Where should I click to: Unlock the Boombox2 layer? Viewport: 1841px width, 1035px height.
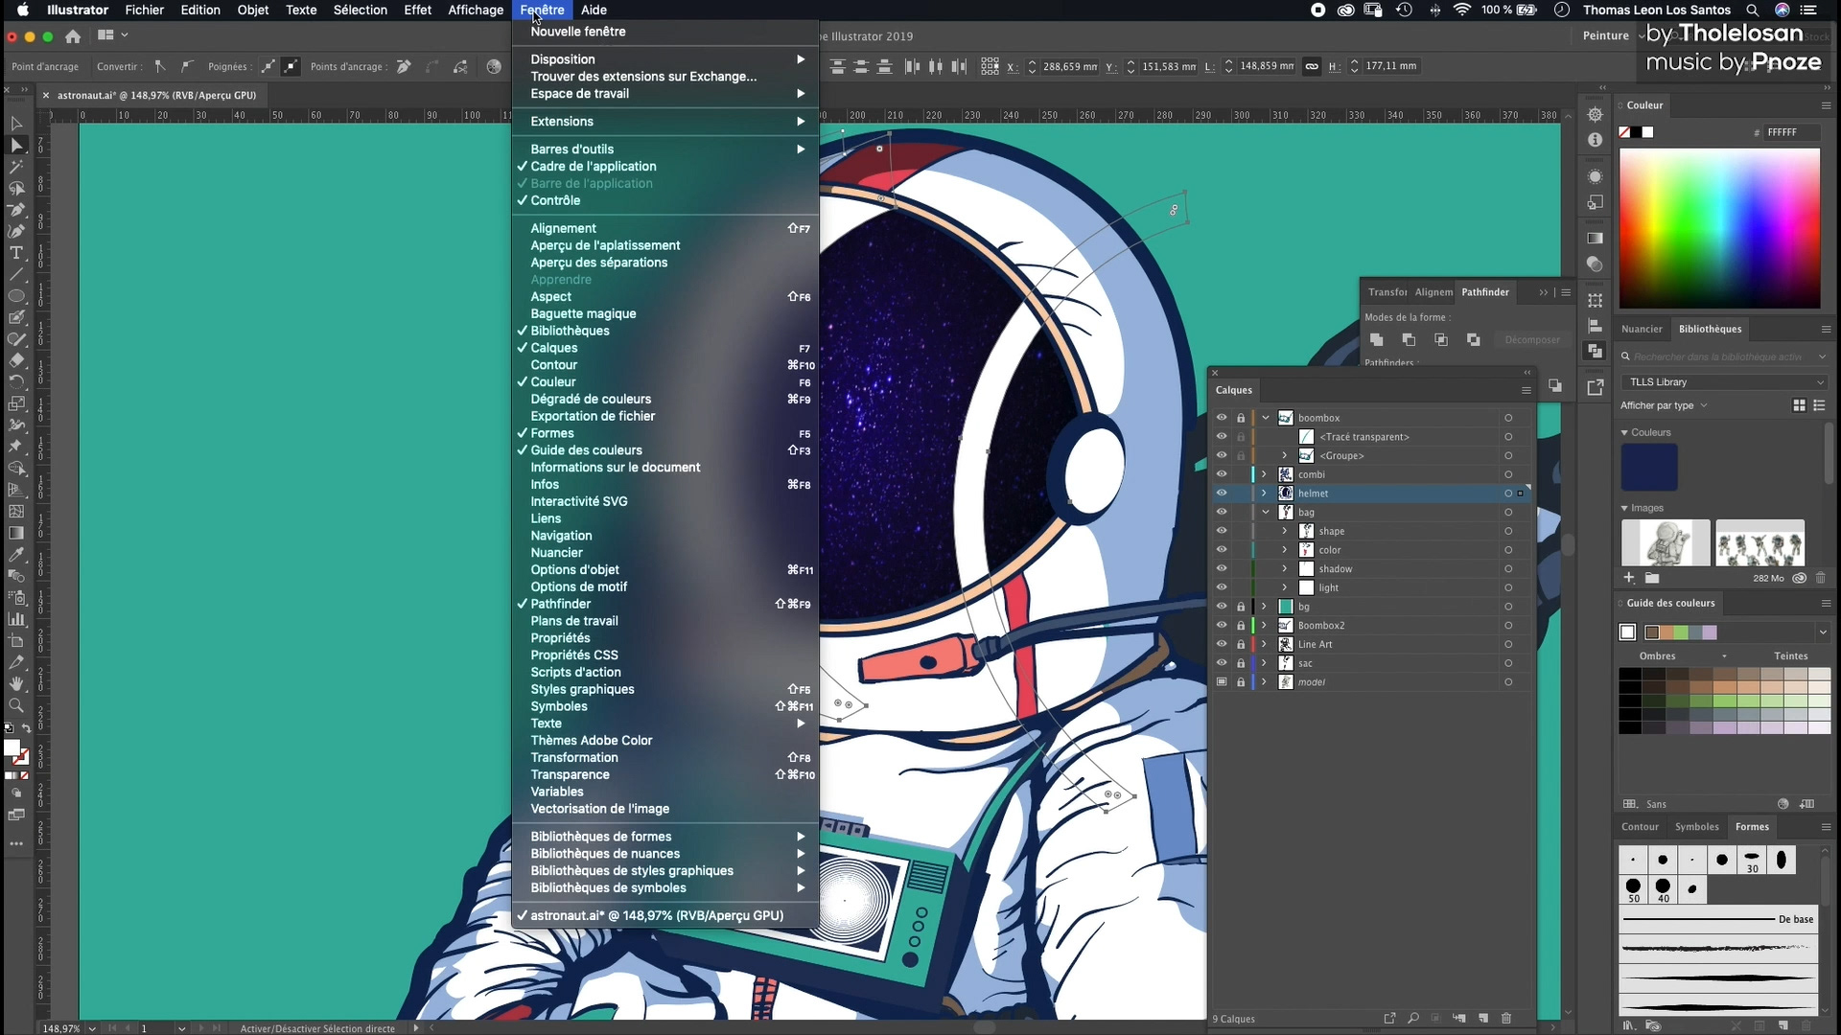(1241, 626)
